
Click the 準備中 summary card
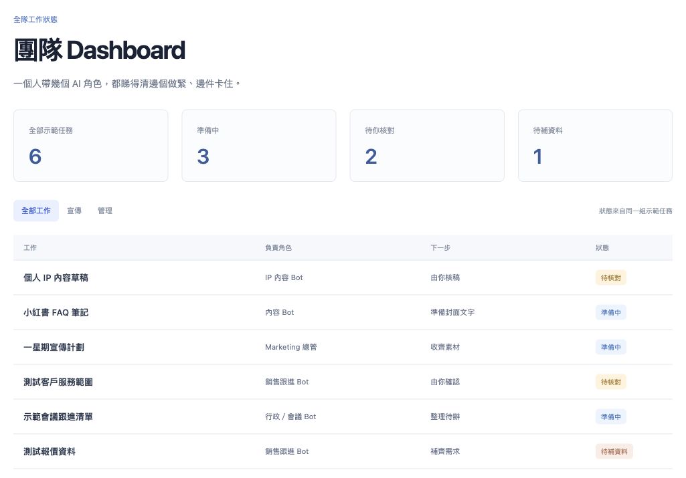tap(259, 146)
